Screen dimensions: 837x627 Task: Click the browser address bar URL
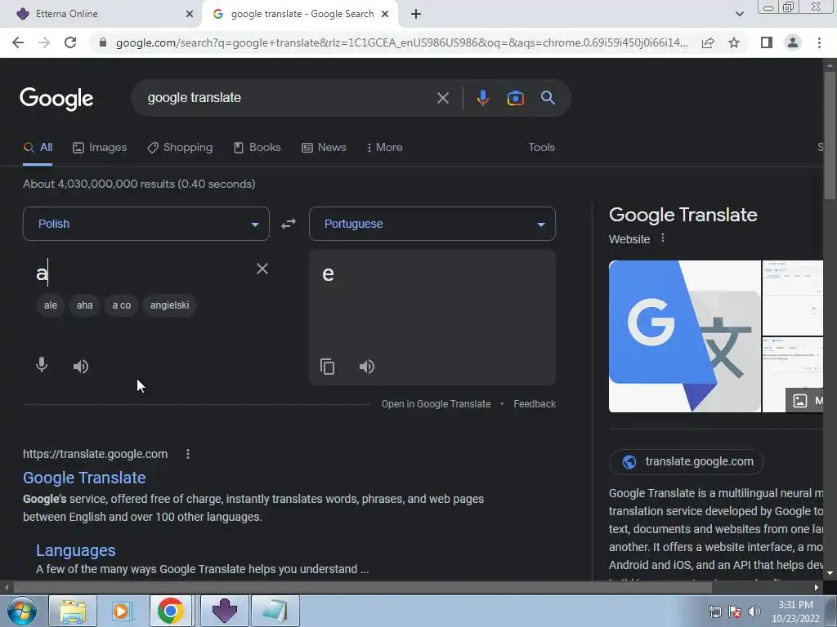click(x=401, y=42)
